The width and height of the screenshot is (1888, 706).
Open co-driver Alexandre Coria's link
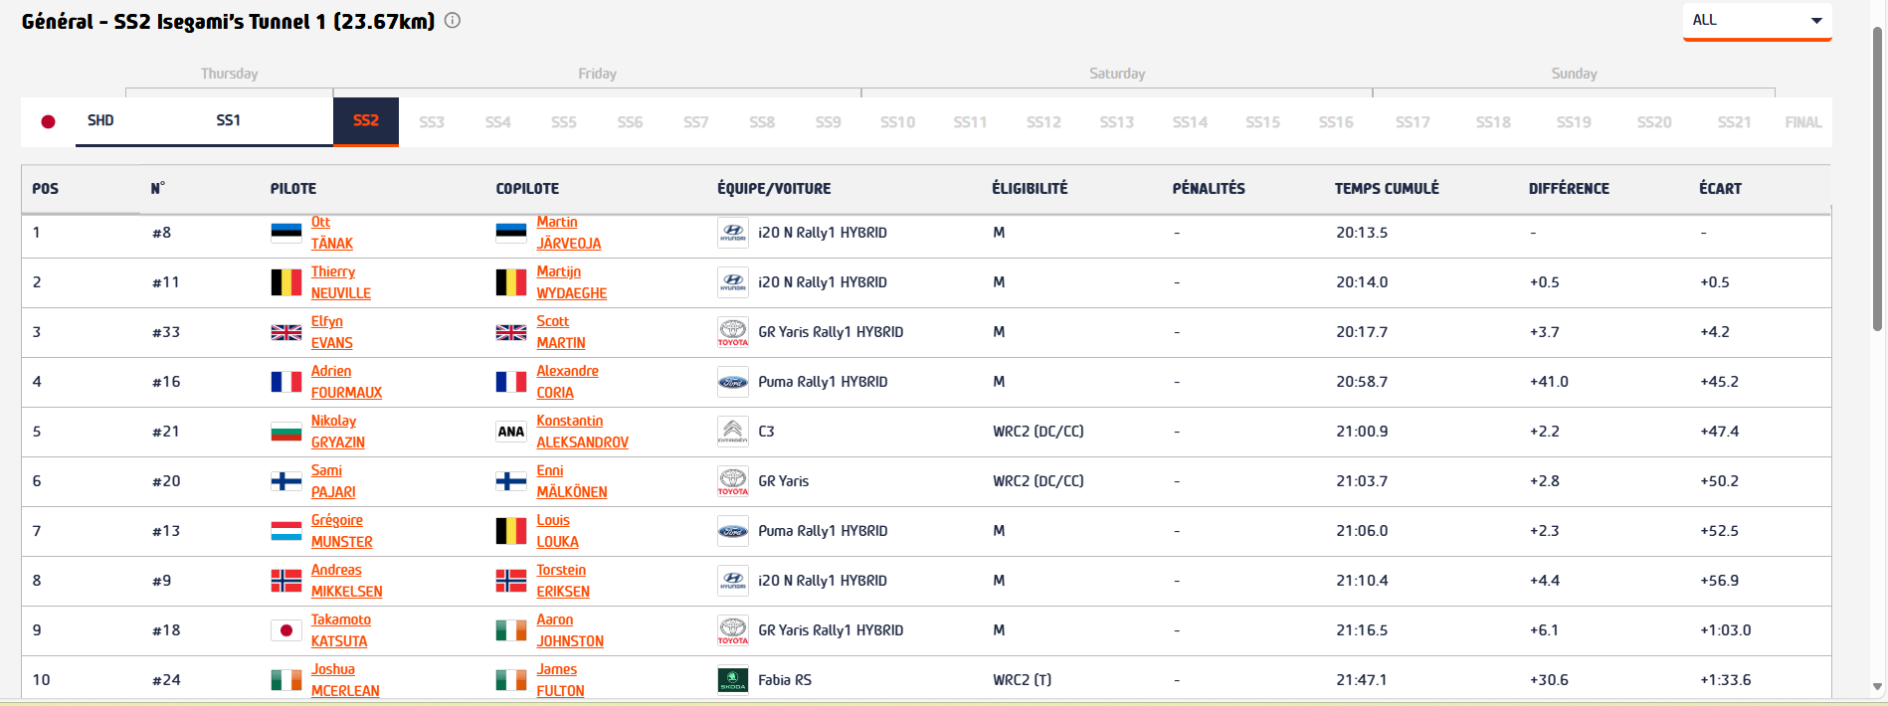tap(568, 382)
